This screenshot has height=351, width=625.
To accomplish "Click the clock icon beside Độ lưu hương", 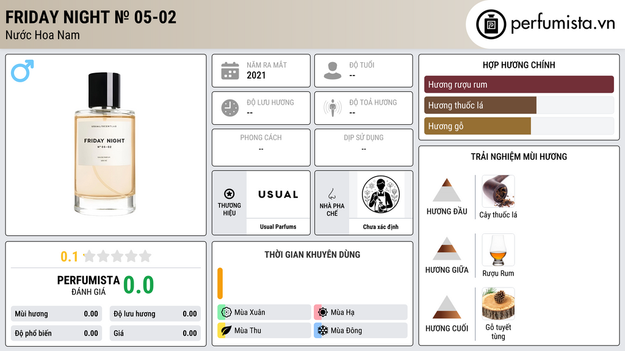I will pyautogui.click(x=230, y=108).
